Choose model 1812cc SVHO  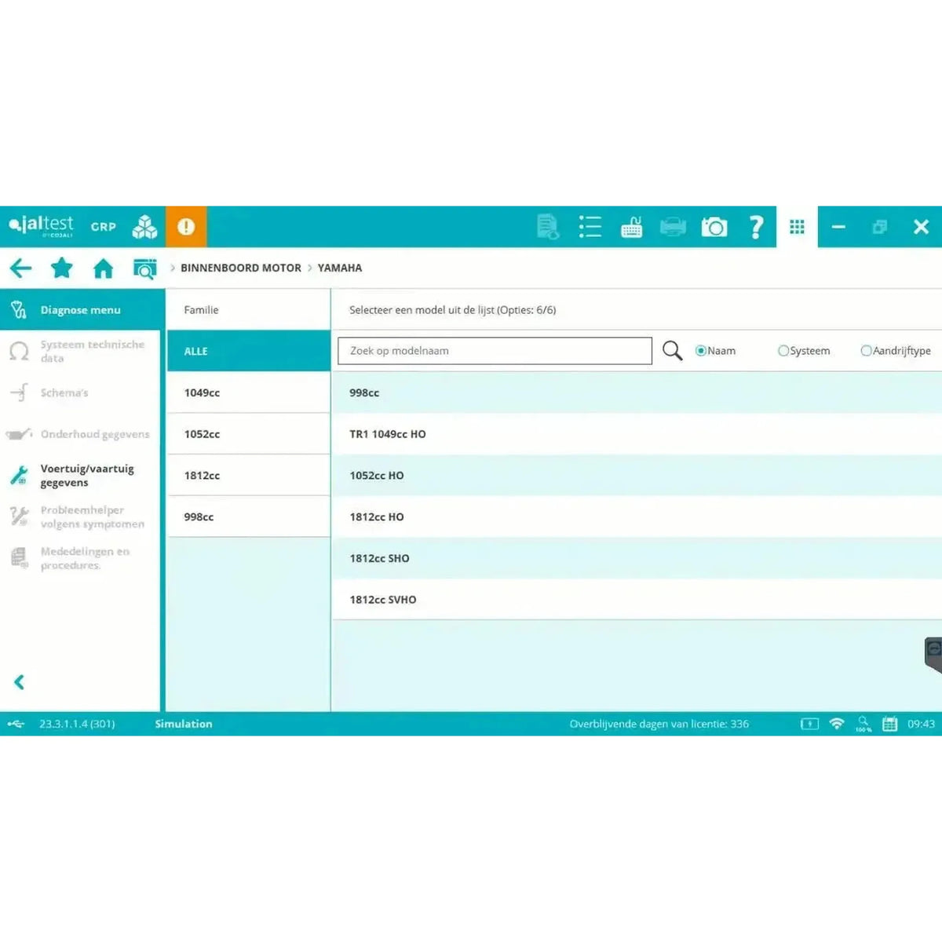point(637,599)
